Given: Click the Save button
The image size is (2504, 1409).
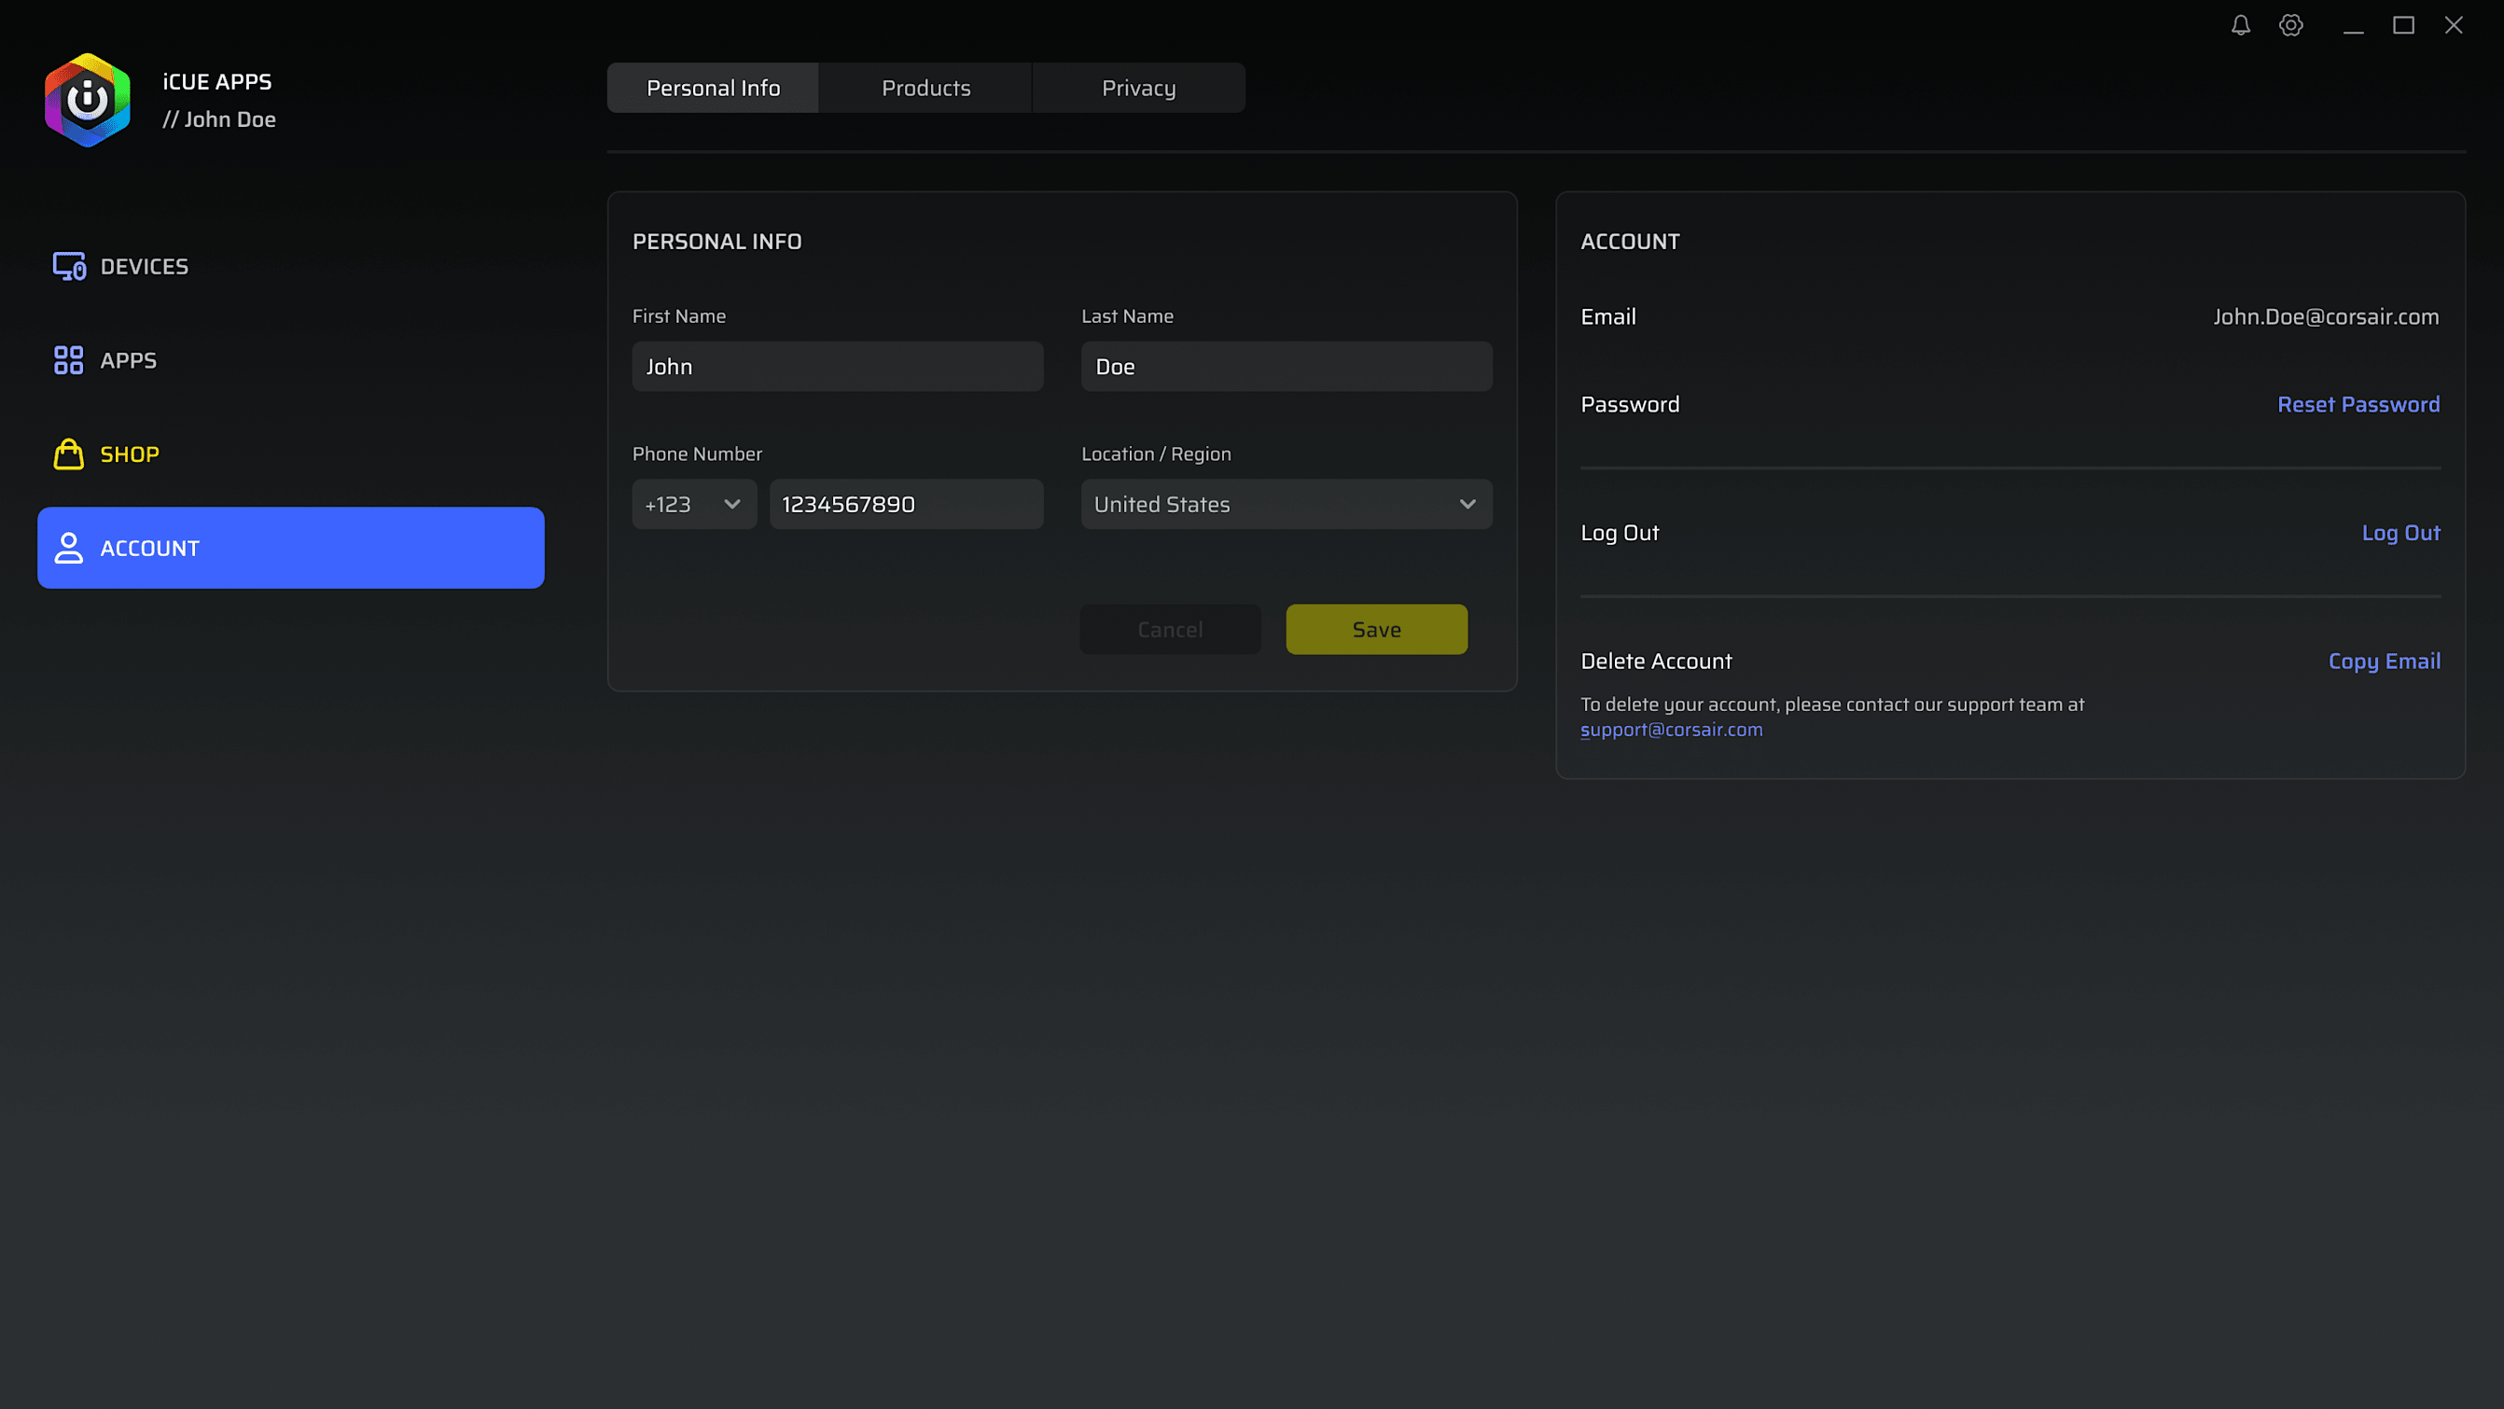Looking at the screenshot, I should click(1377, 630).
